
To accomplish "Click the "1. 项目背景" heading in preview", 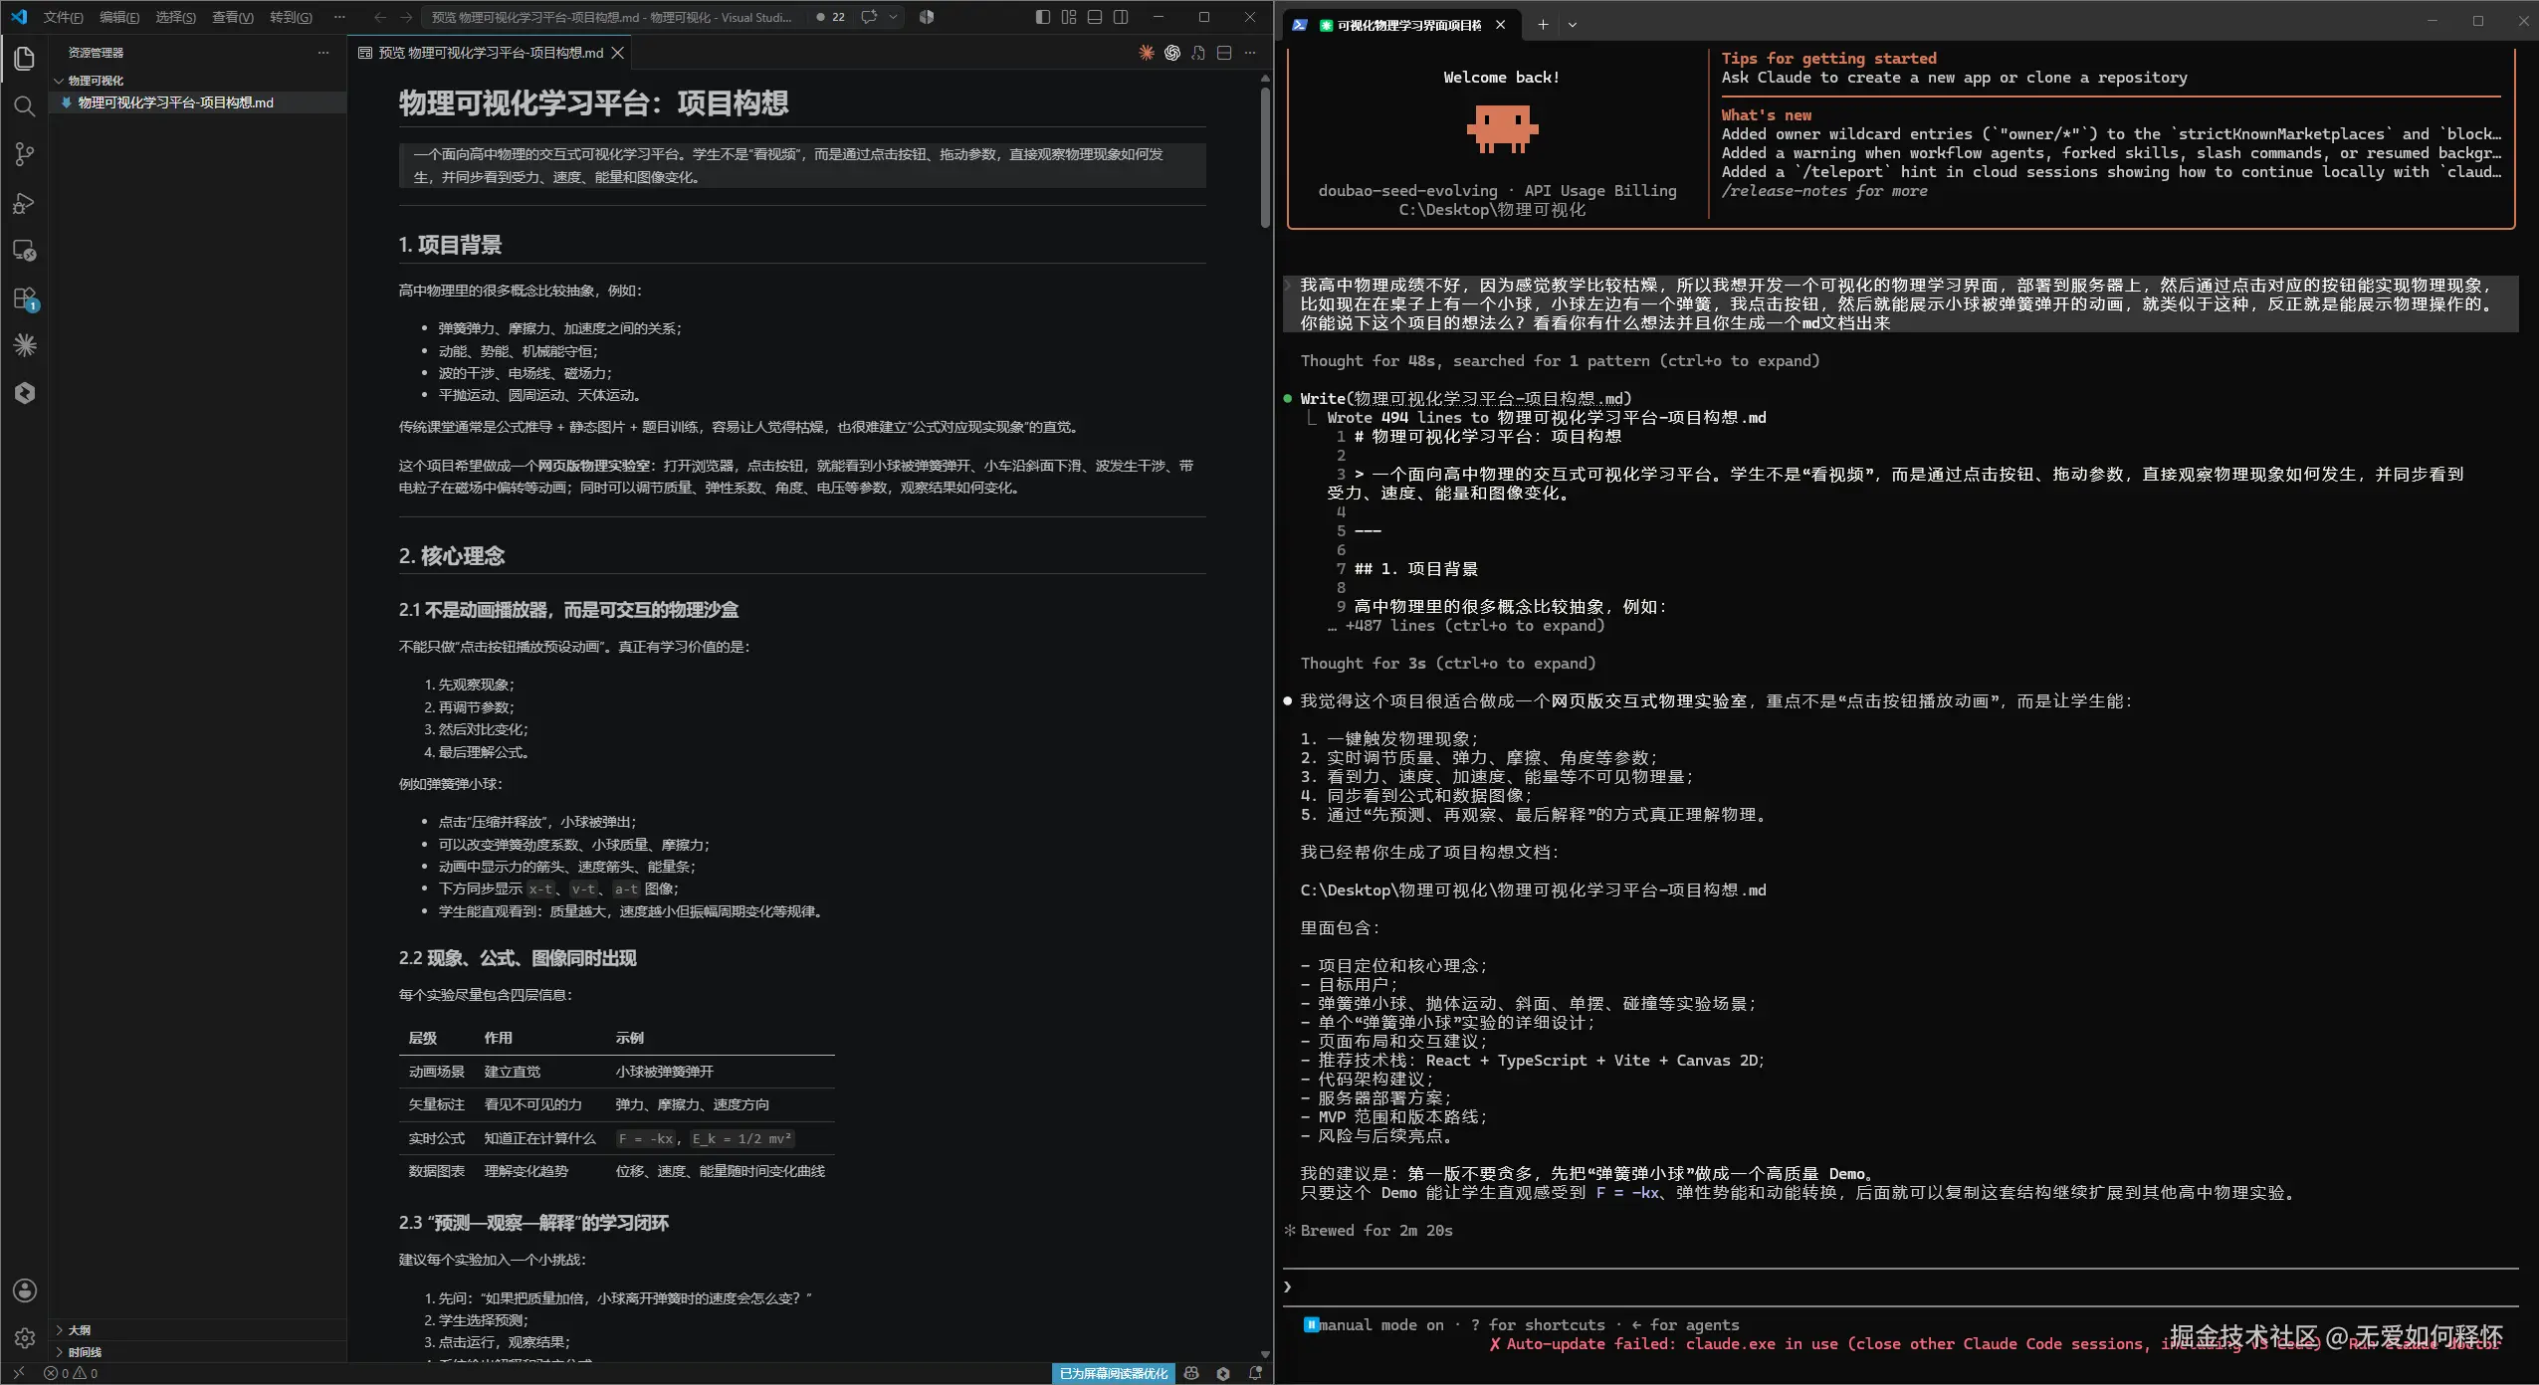I will [450, 245].
